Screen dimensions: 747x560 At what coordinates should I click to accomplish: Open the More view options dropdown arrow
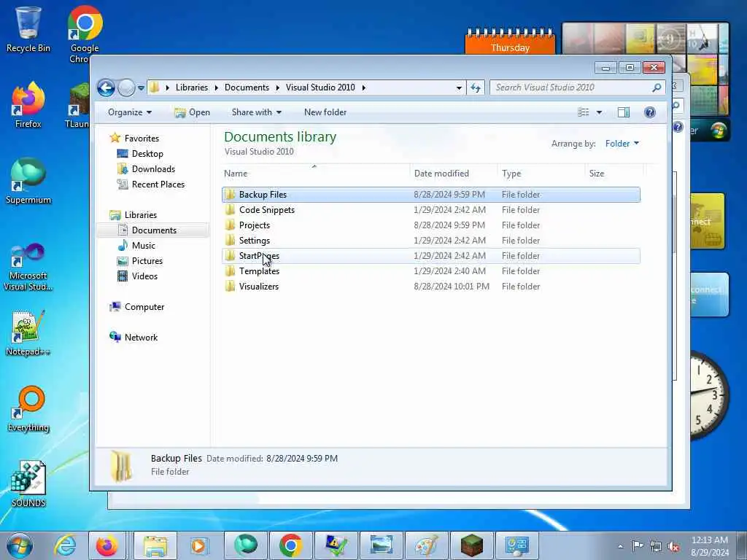click(x=600, y=112)
